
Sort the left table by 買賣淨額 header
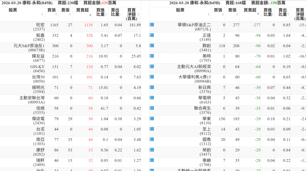point(131,14)
